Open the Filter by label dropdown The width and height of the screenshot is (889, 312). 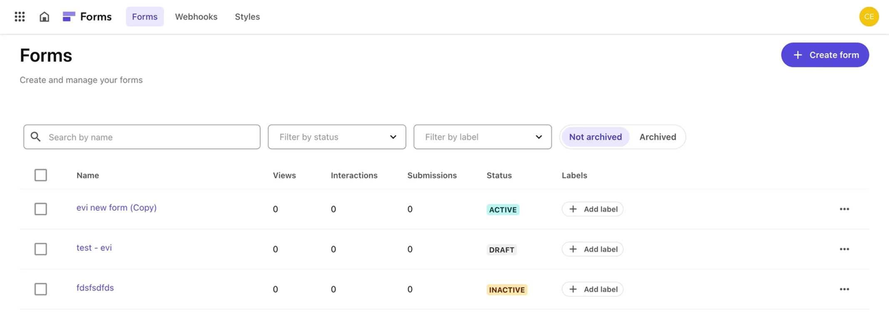(x=482, y=137)
